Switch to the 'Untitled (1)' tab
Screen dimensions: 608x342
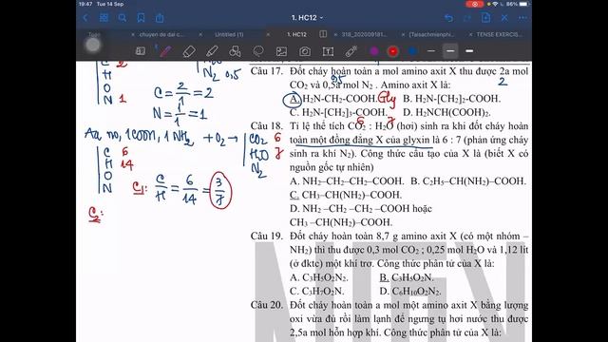point(229,34)
